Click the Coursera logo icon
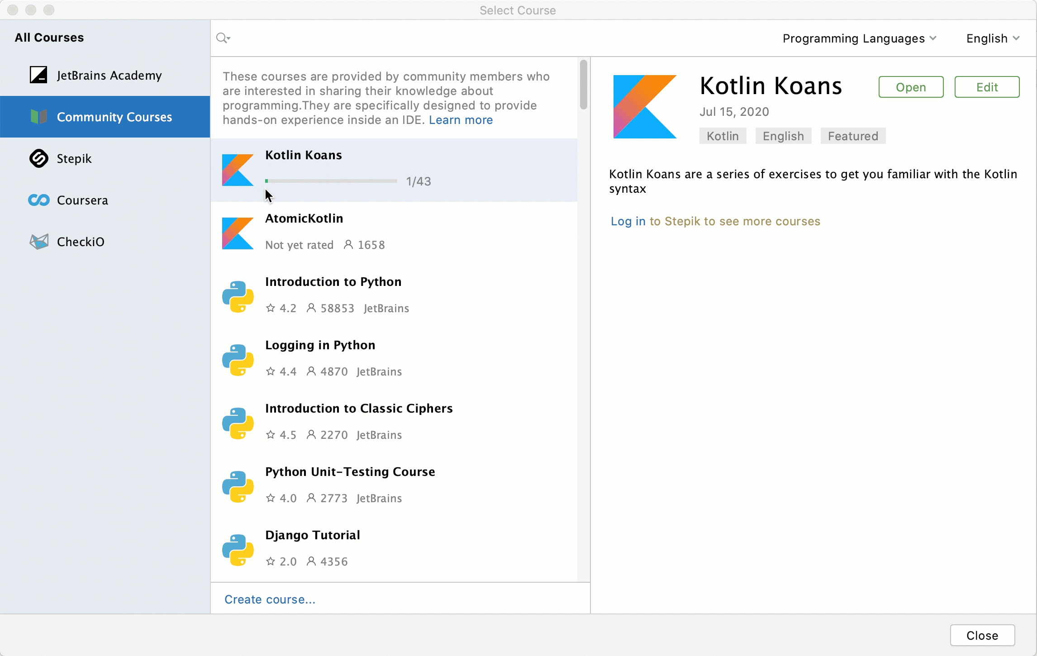This screenshot has width=1037, height=656. pyautogui.click(x=38, y=200)
